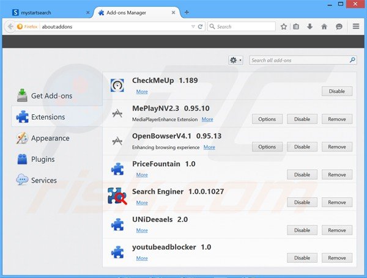The image size is (367, 278).
Task: Disable the youtubeadblocker extension
Action: [x=302, y=258]
